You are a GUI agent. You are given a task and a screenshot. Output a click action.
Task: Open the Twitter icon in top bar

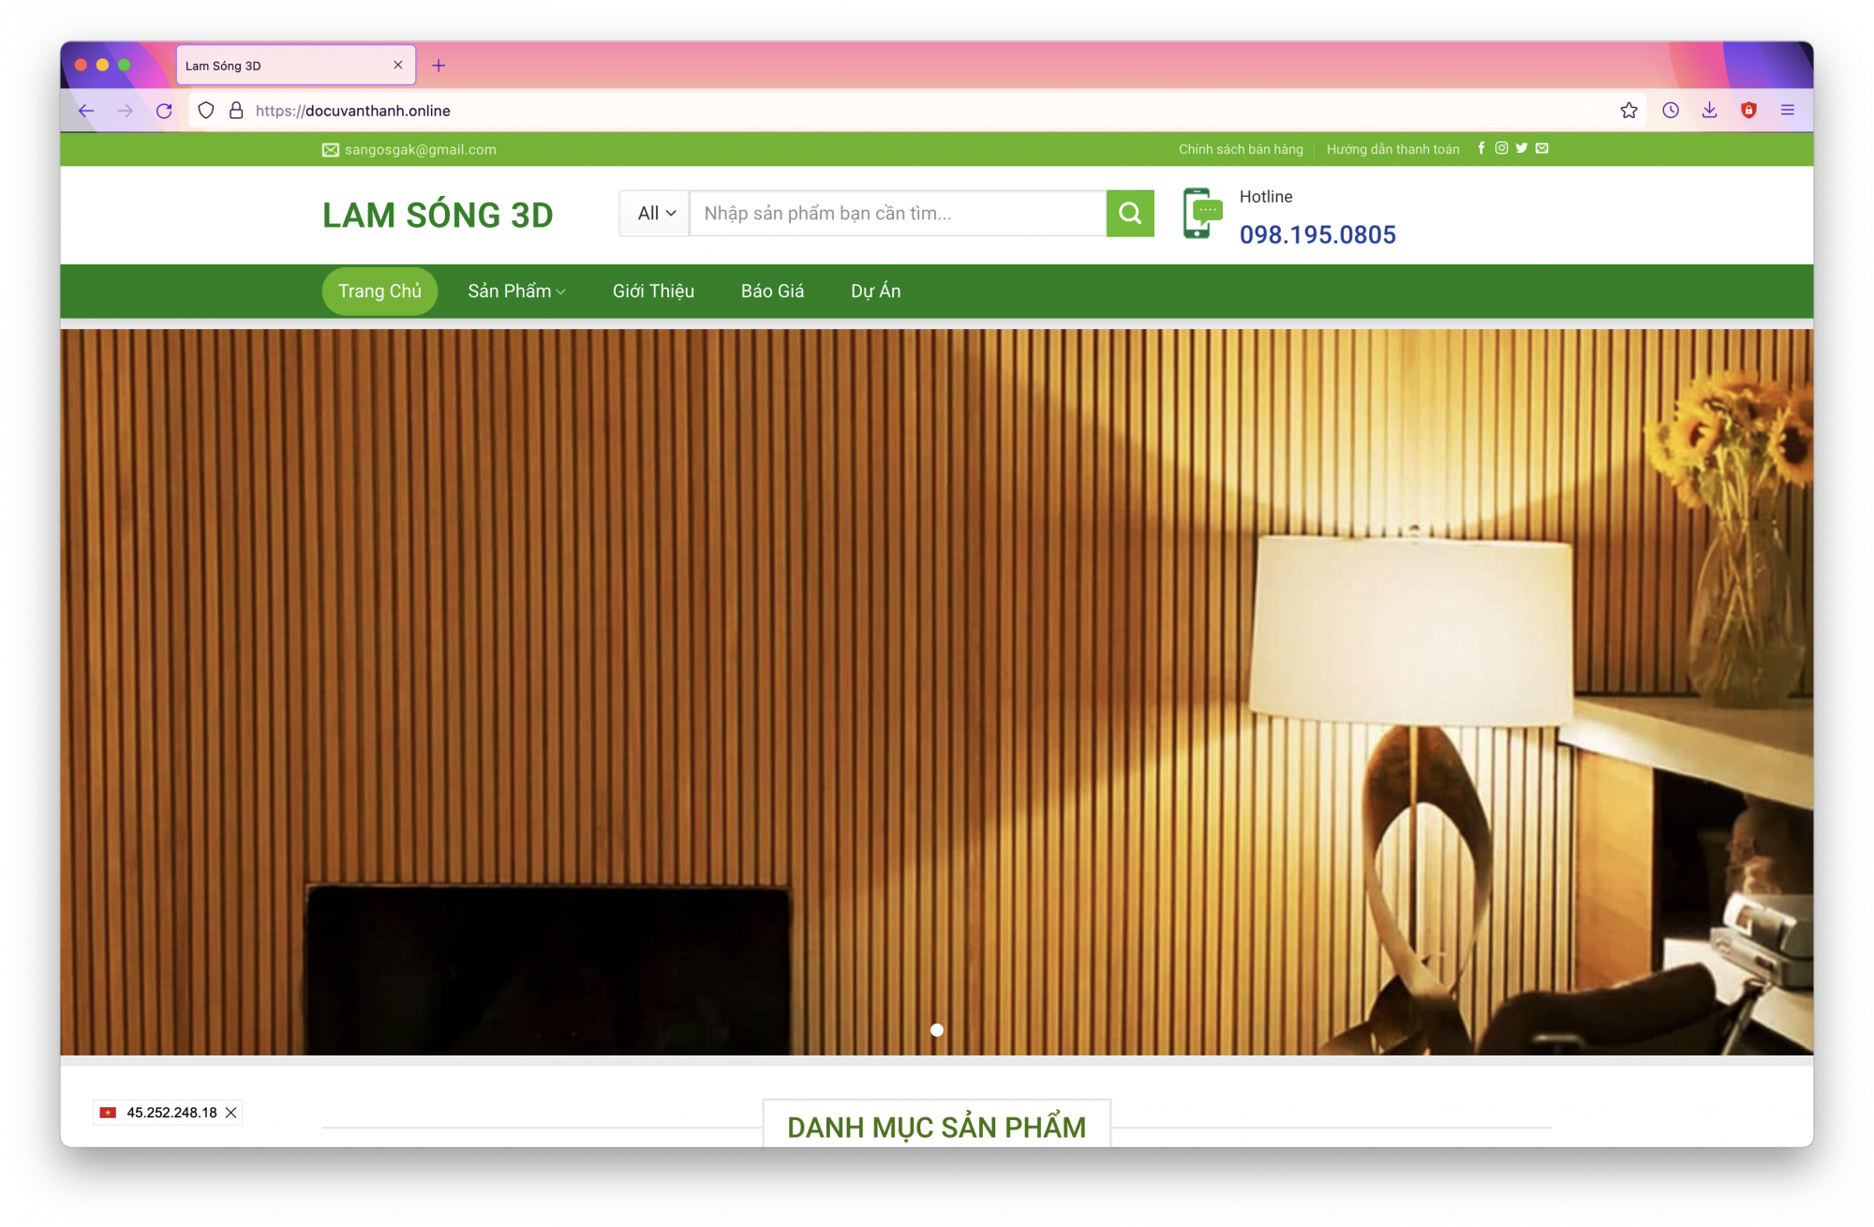point(1522,148)
